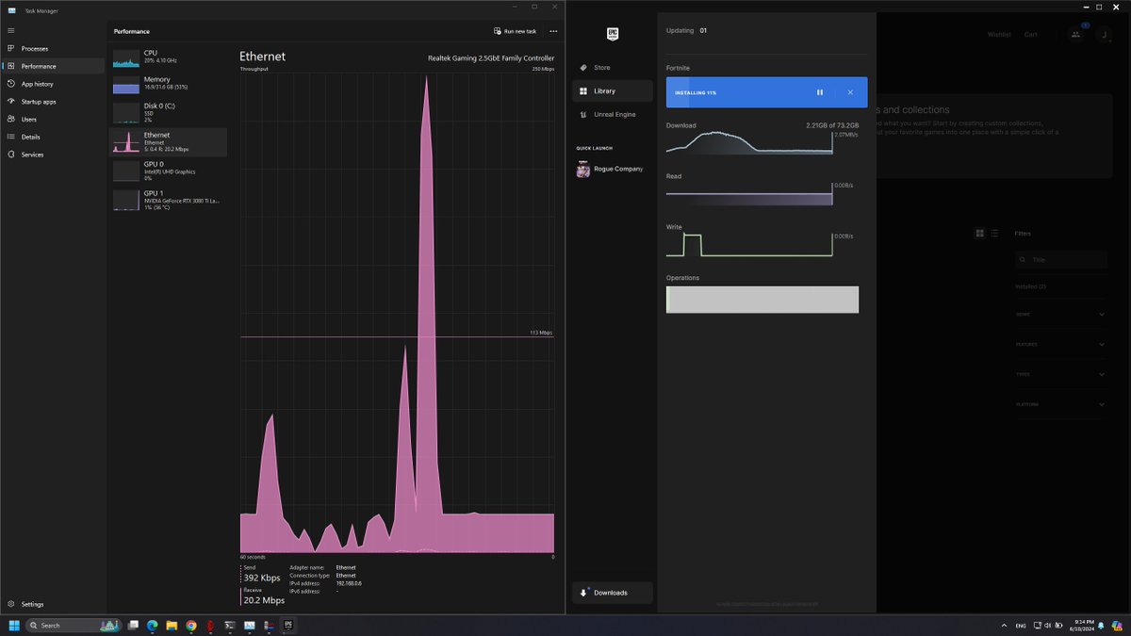Open Task Manager Settings

pyautogui.click(x=53, y=604)
